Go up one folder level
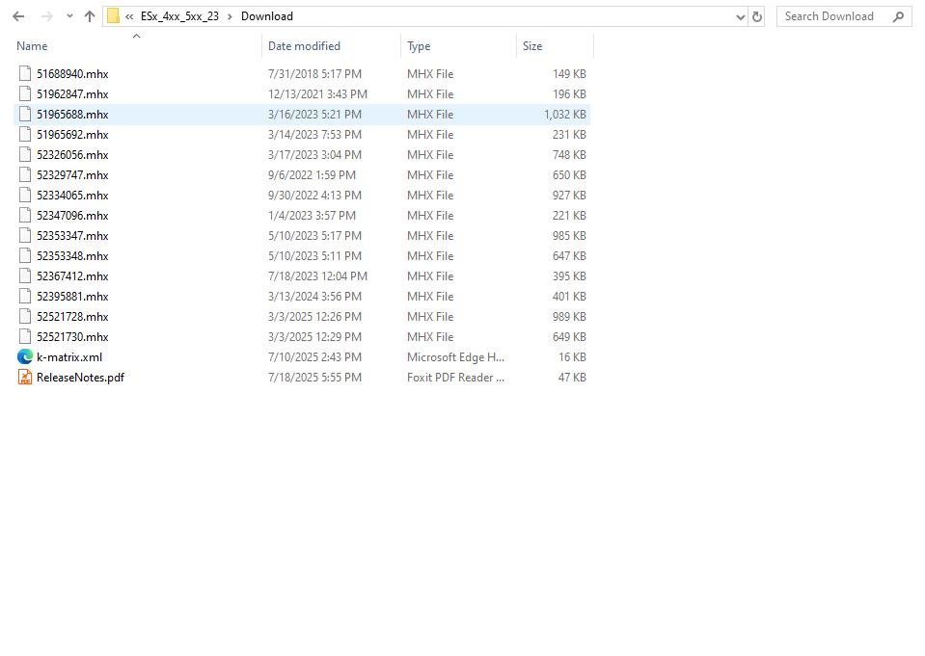The width and height of the screenshot is (925, 656). pyautogui.click(x=90, y=16)
